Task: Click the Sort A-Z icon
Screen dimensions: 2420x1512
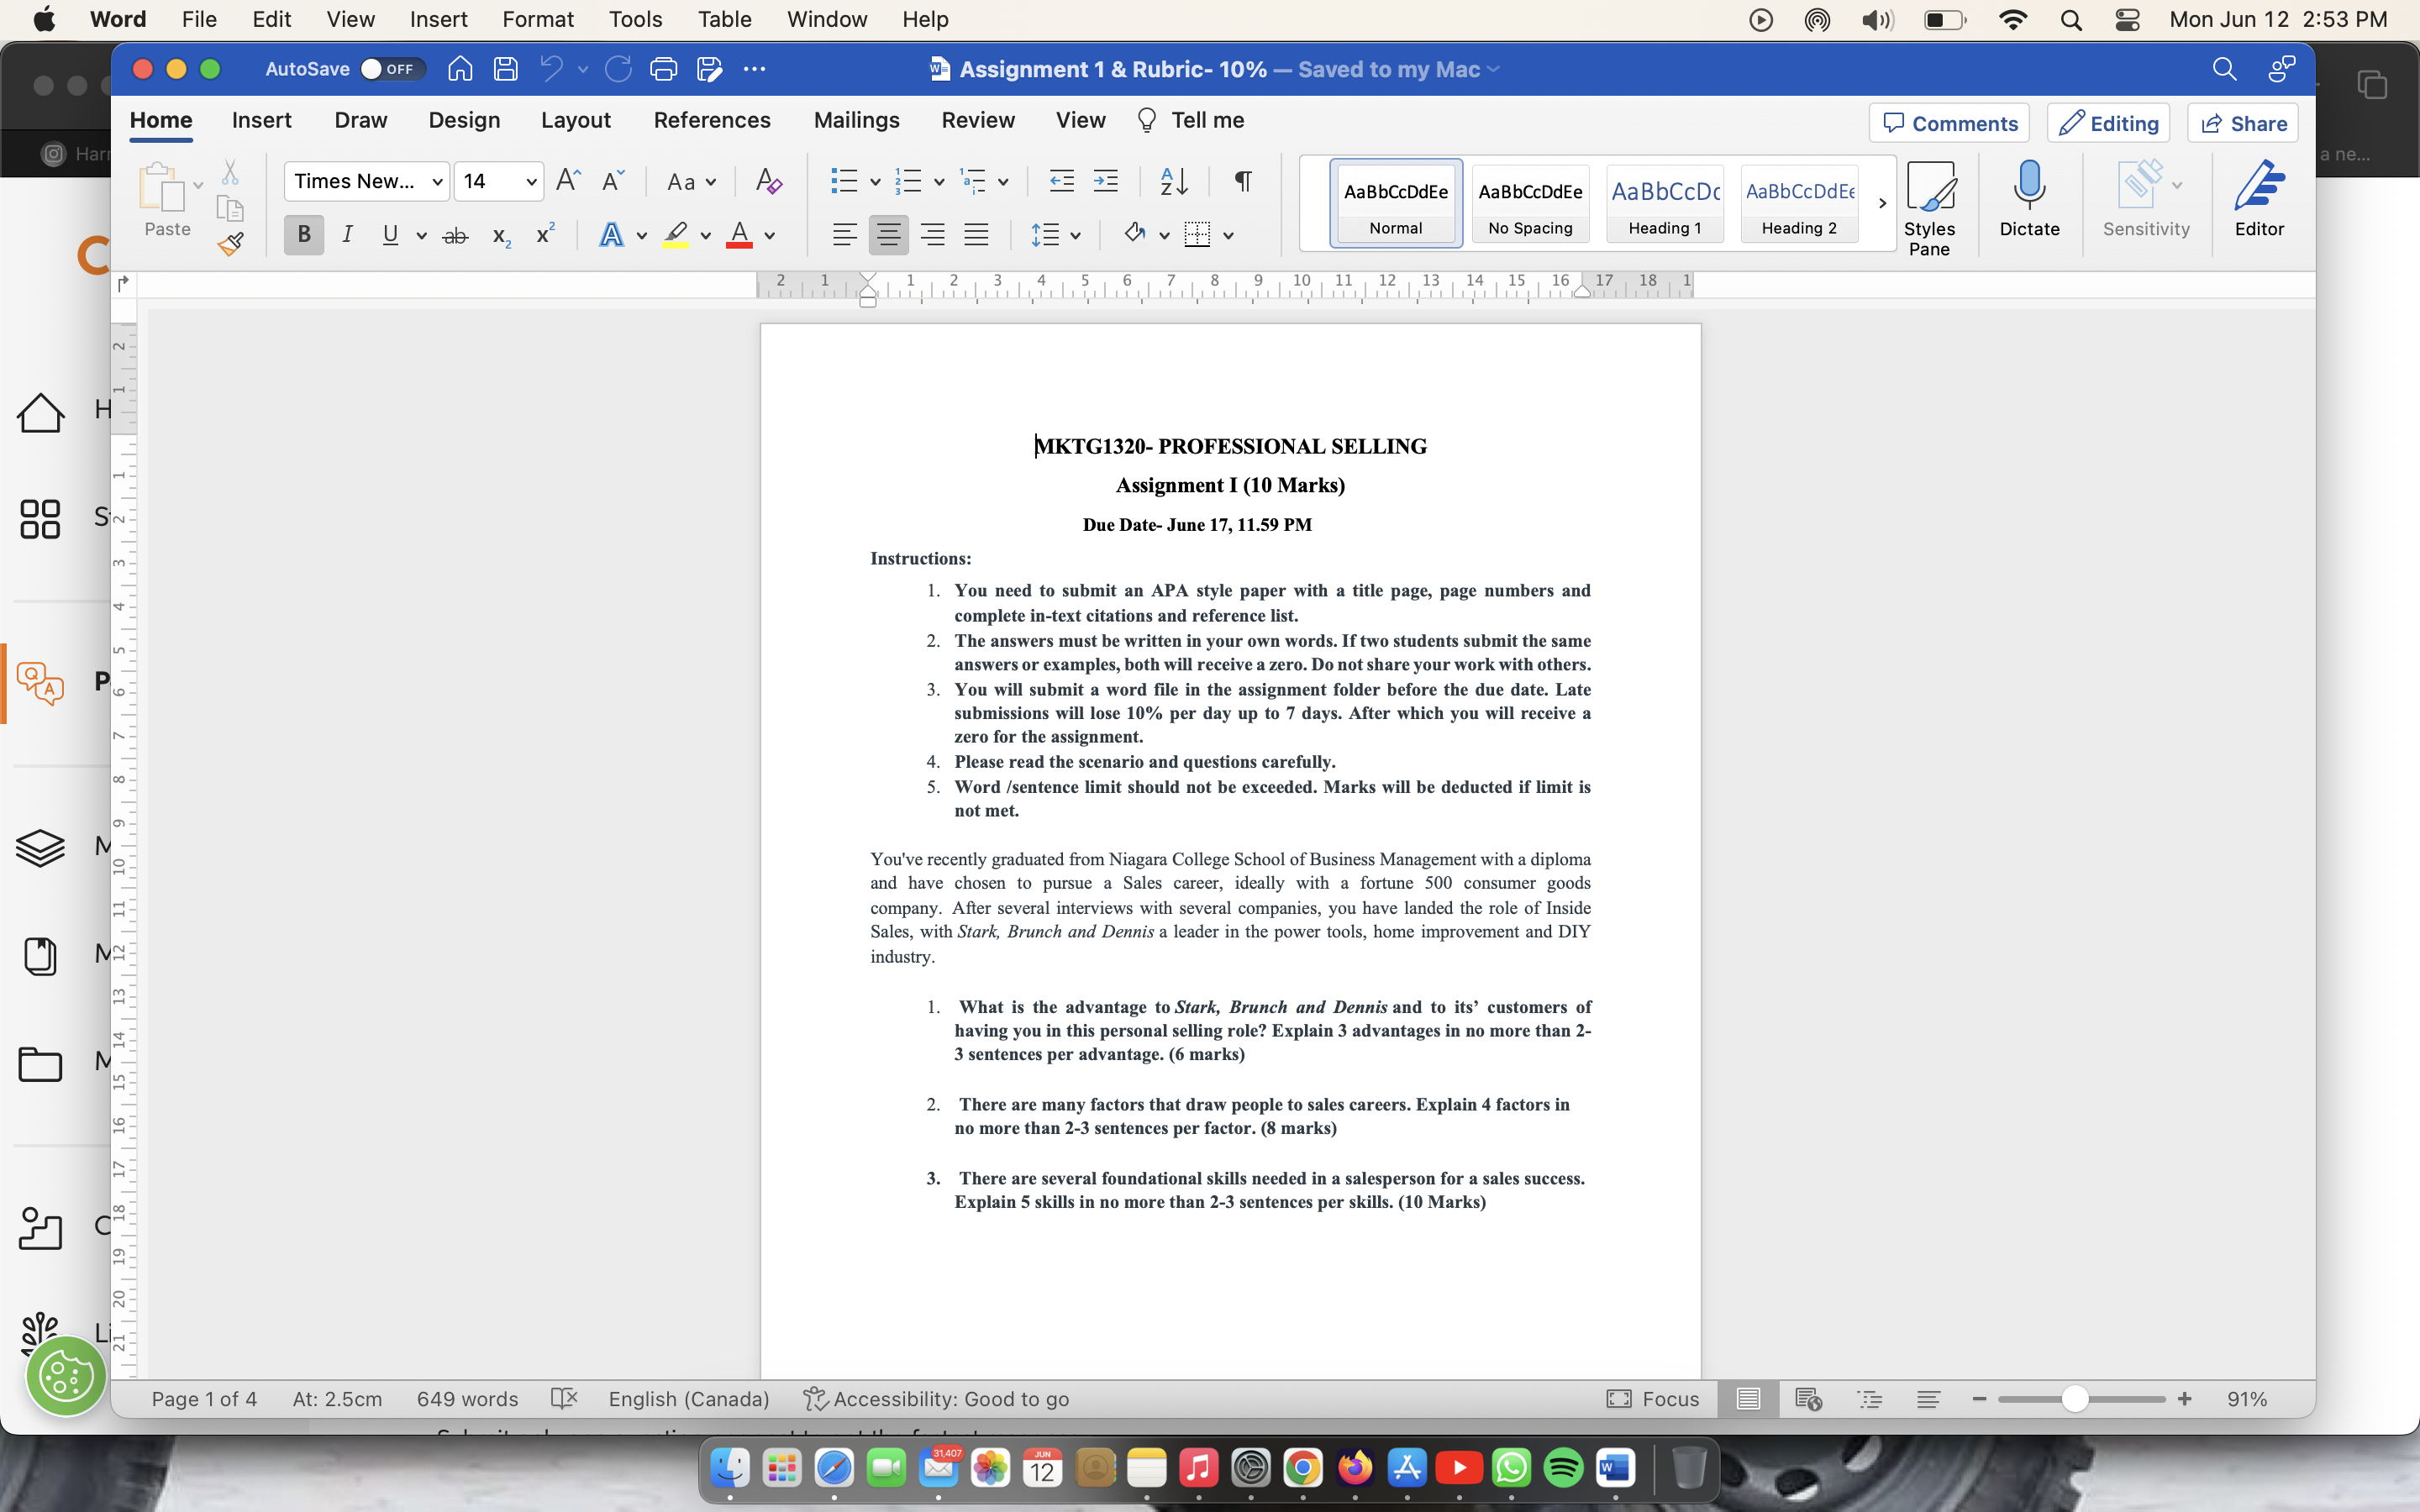Action: coord(1173,181)
